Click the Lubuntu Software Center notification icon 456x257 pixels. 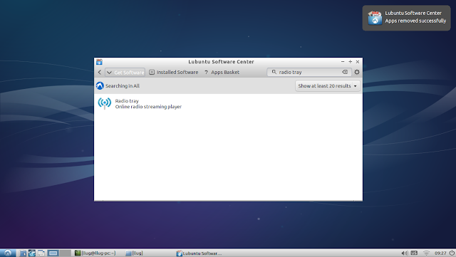375,18
